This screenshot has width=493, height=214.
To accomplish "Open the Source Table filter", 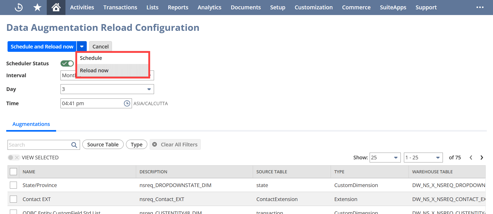I will coord(103,145).
